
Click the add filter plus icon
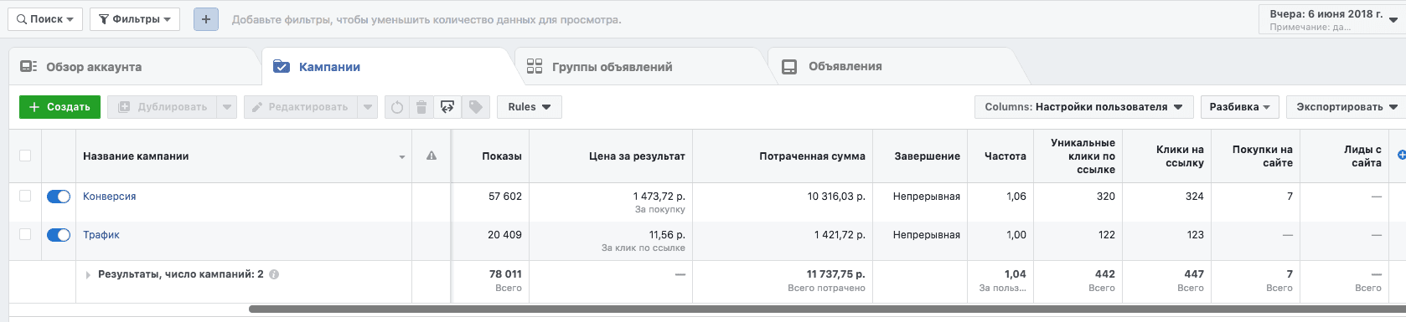pyautogui.click(x=206, y=19)
